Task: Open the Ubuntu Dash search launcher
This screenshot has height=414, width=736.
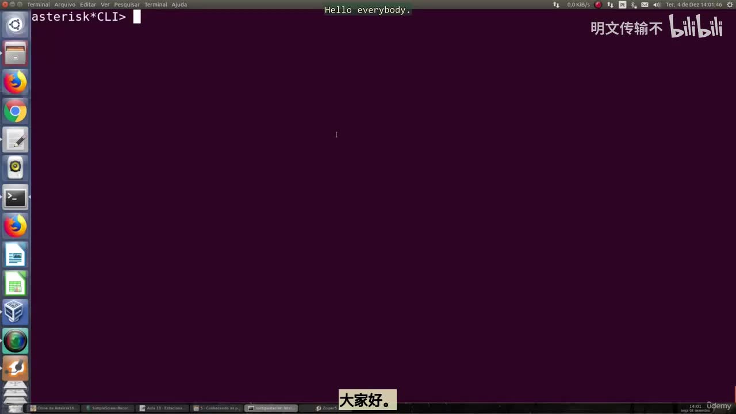Action: coord(16,25)
